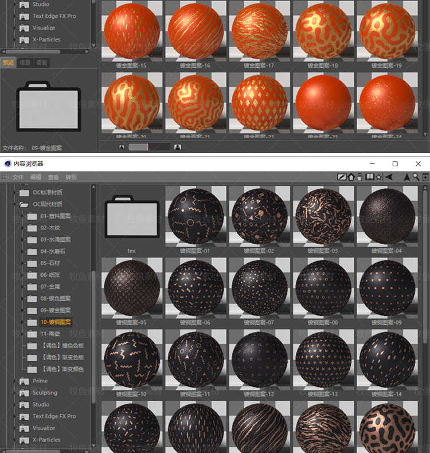
Task: Click the favorites star icon
Action: click(x=379, y=177)
